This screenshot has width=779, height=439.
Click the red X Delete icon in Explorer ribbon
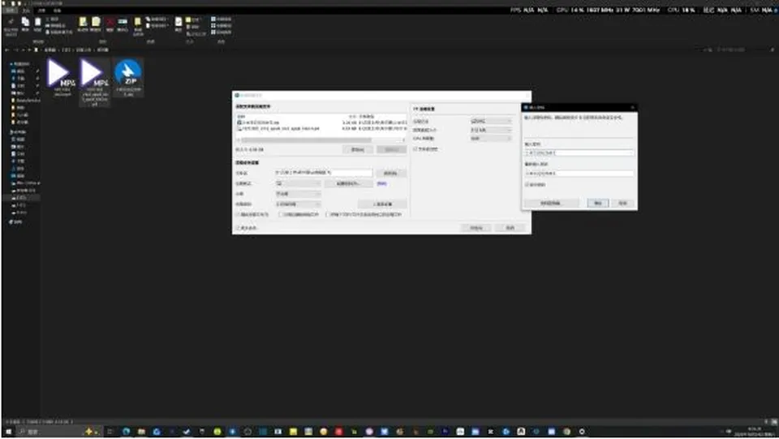pos(110,23)
